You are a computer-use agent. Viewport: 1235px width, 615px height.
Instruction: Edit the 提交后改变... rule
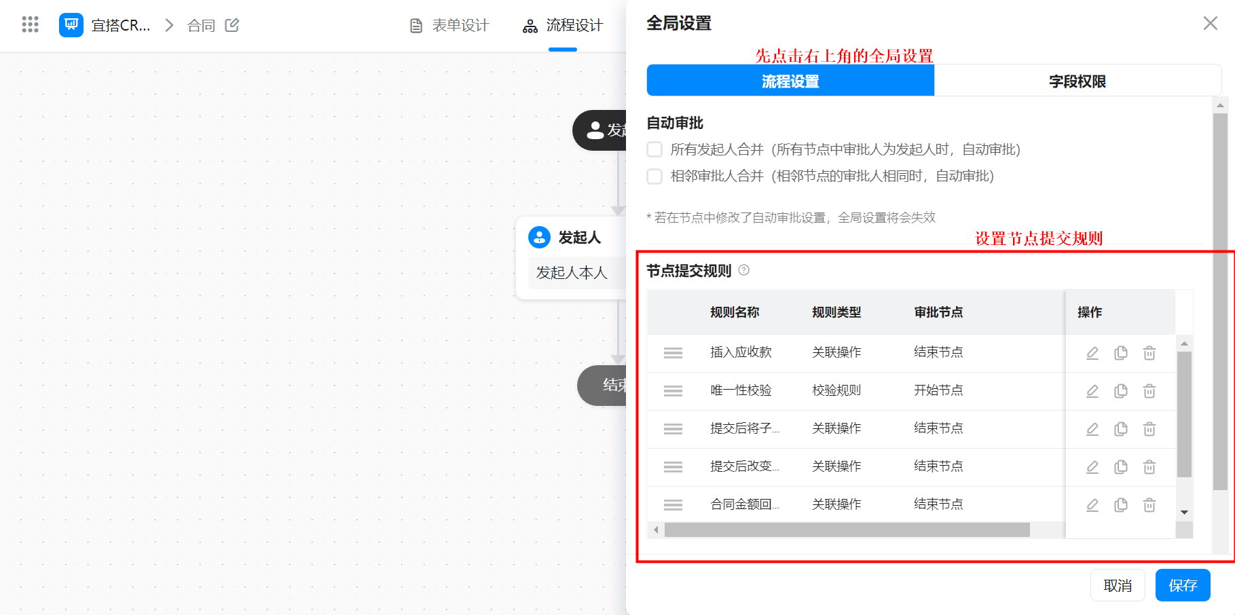[x=1092, y=467]
